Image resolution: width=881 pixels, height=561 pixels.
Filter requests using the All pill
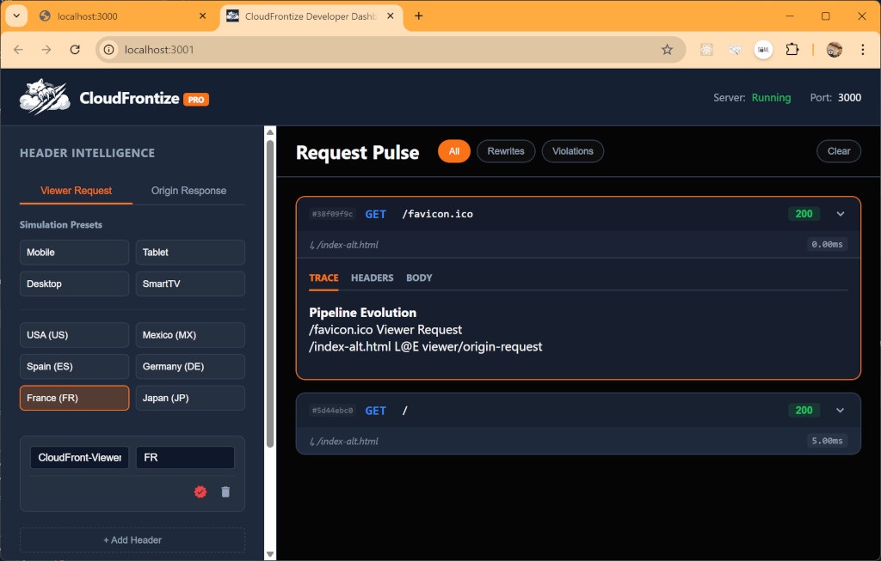point(453,150)
